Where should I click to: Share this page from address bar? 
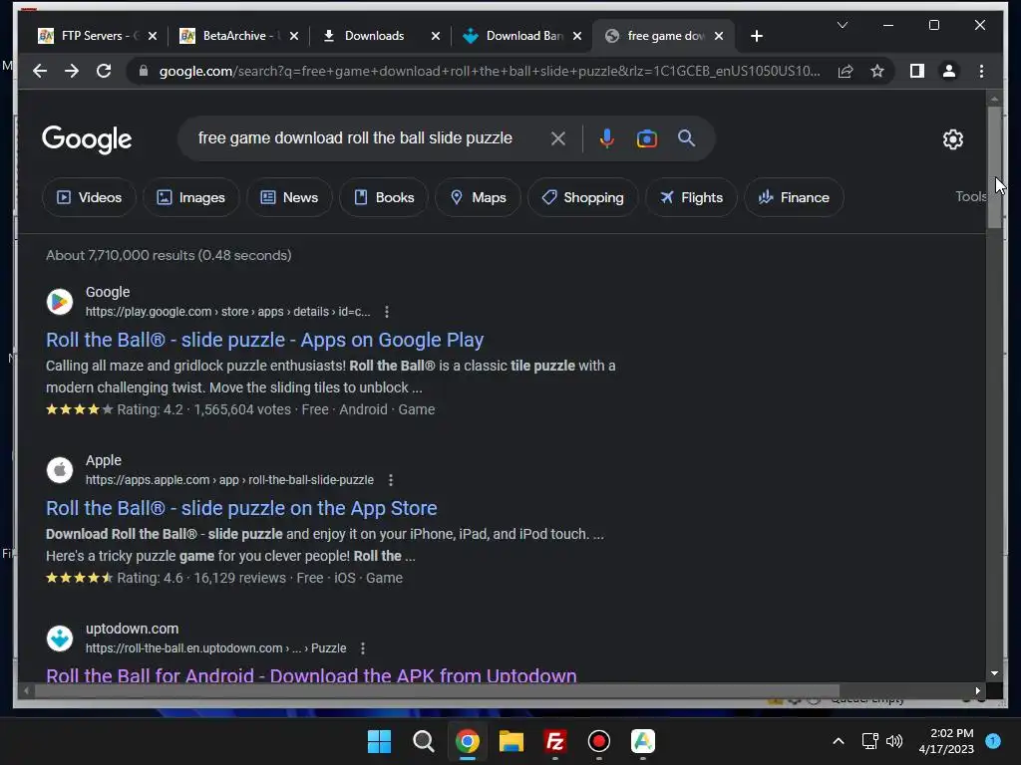[x=846, y=71]
